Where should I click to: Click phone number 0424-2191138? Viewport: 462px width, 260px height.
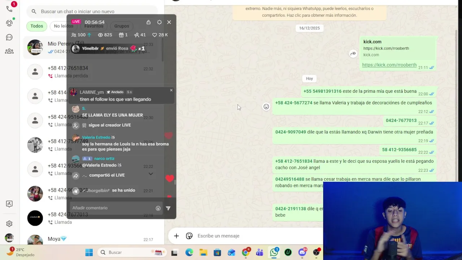291,209
